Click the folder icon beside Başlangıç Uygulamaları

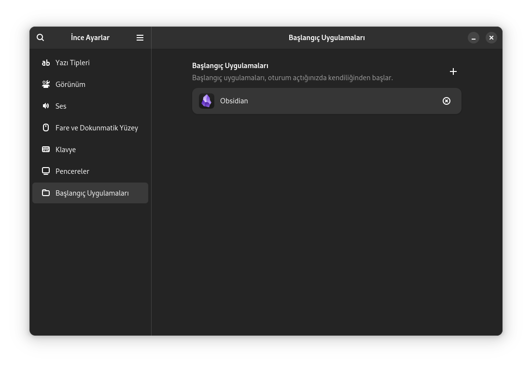pos(46,193)
